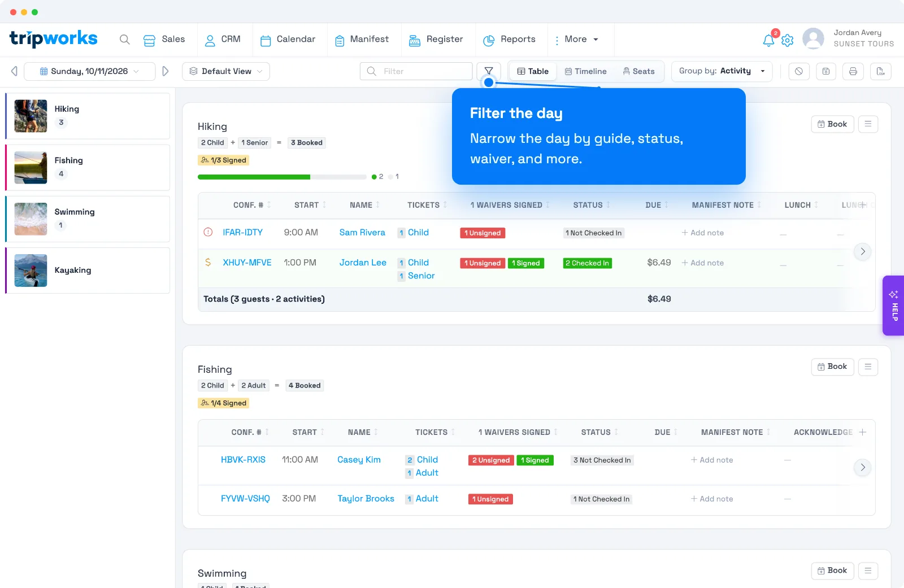
Task: Click the CSV export icon
Action: [880, 71]
